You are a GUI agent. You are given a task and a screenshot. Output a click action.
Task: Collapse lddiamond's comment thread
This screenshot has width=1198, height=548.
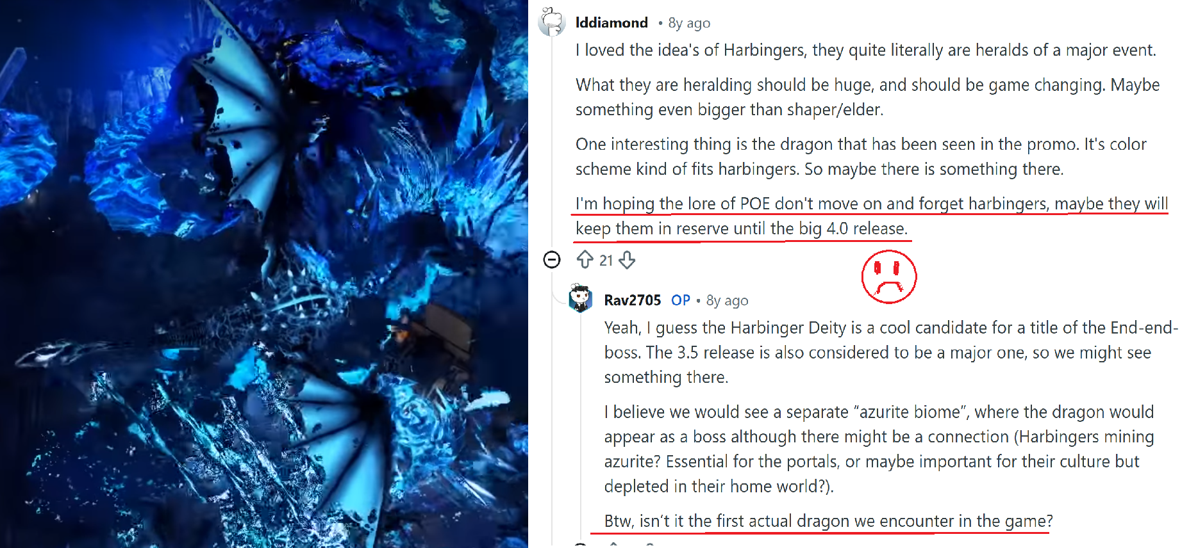552,259
